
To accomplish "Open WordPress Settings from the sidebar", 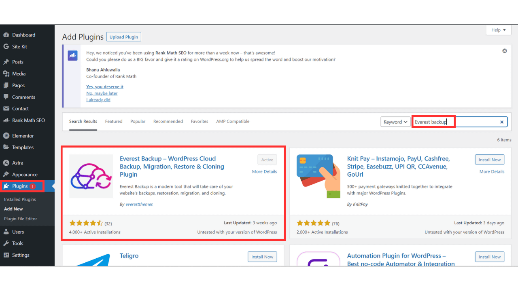I will pos(21,255).
